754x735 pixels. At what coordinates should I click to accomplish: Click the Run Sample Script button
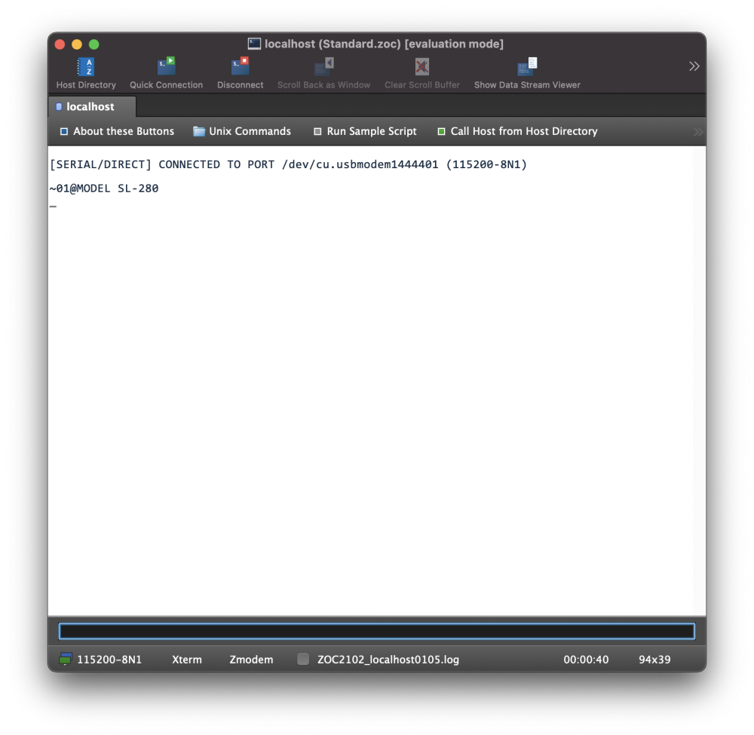click(365, 131)
